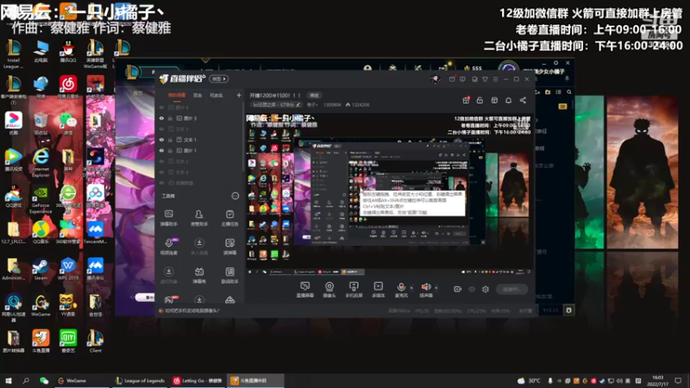Switch to the second scene tab

pyautogui.click(x=198, y=95)
